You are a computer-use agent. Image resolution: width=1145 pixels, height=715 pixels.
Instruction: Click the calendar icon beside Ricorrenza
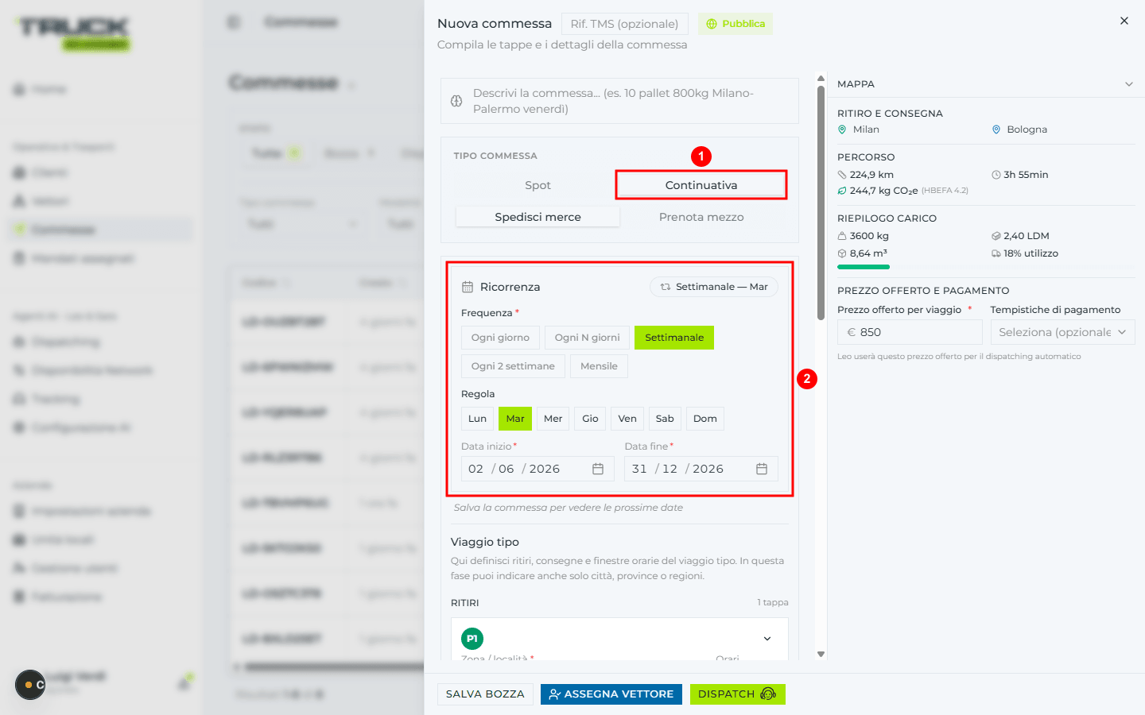click(x=468, y=287)
